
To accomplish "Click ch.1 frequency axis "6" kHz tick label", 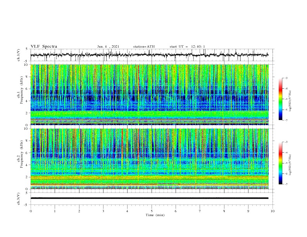I will 27,89.
